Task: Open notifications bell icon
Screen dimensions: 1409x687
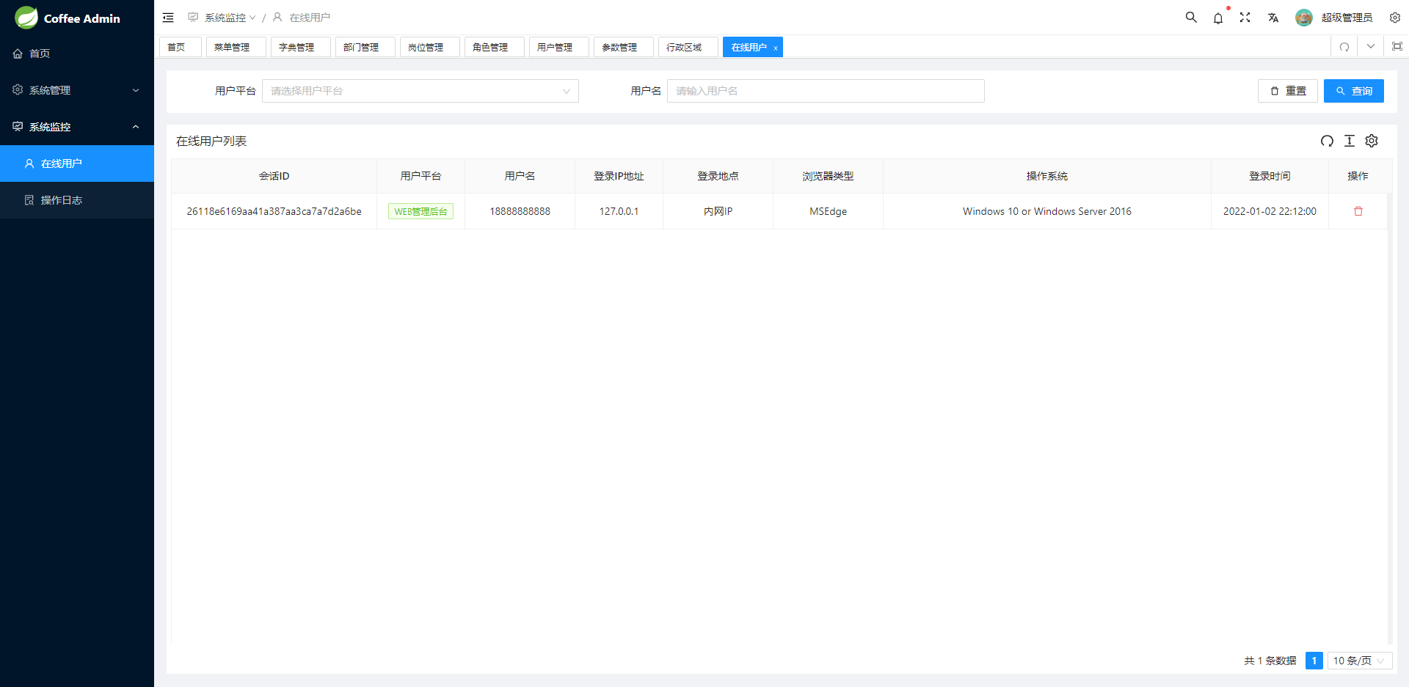Action: 1218,18
